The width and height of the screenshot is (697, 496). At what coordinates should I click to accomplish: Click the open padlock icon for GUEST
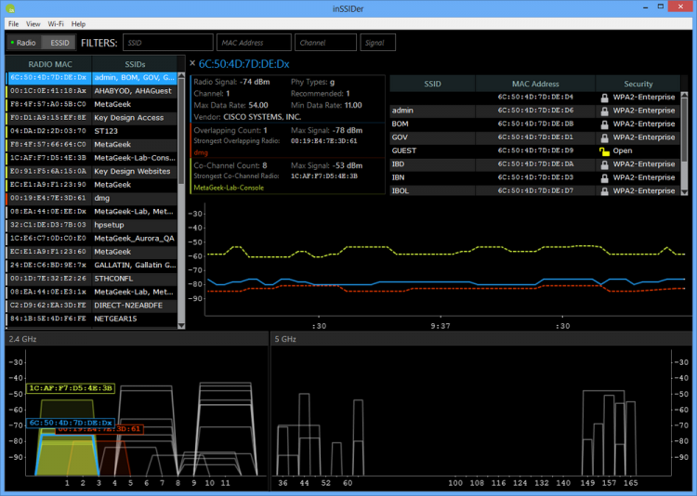click(x=604, y=151)
